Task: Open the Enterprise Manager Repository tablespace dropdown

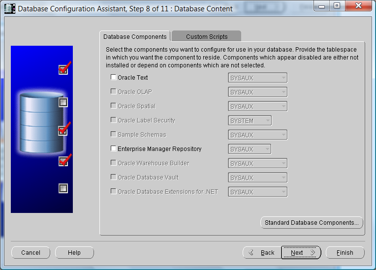Action: [x=250, y=149]
